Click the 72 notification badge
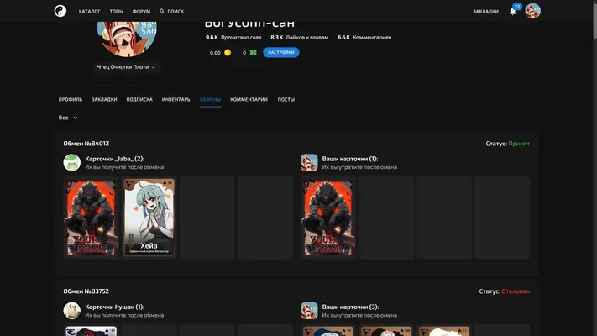This screenshot has width=597, height=336. 517,7
